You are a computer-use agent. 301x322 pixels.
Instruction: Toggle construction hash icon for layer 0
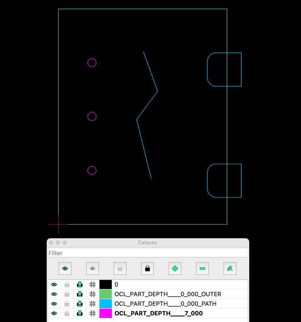[x=93, y=284]
